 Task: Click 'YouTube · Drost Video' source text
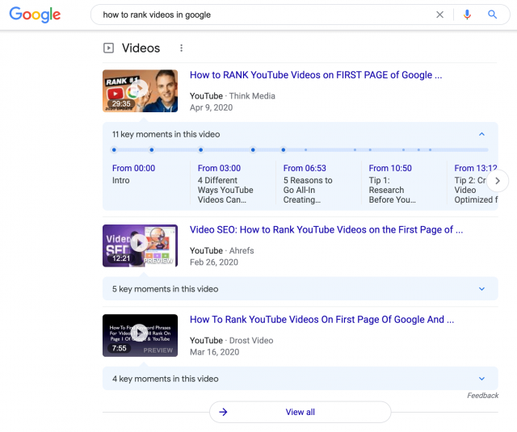pos(232,341)
